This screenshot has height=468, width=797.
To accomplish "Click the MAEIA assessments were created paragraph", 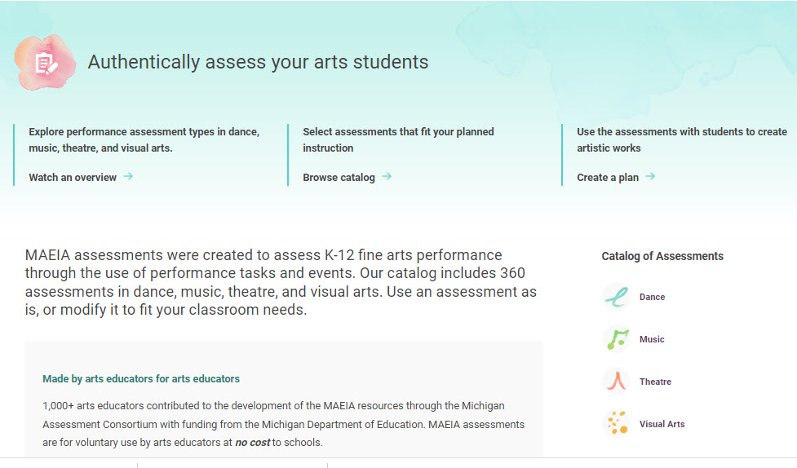I will click(x=281, y=282).
